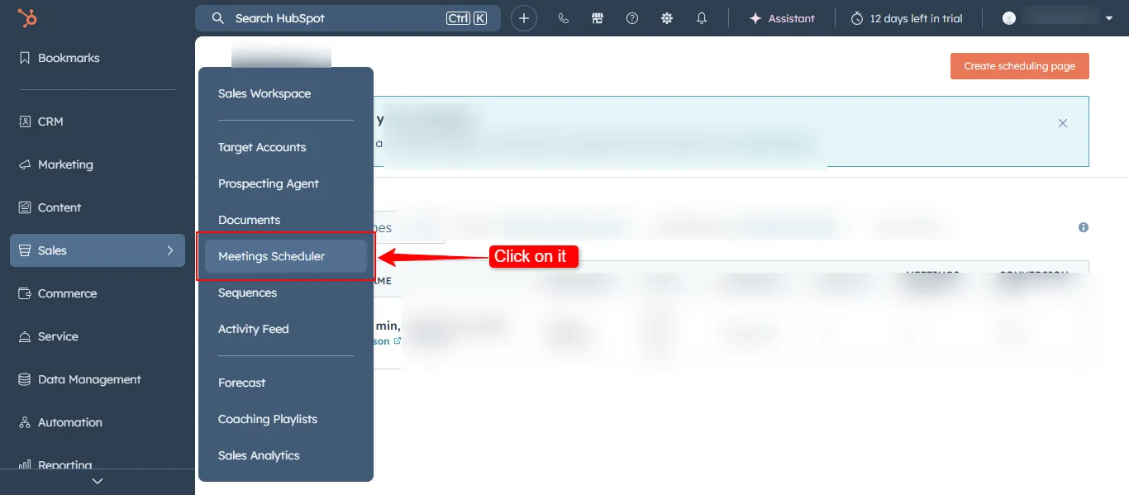The height and width of the screenshot is (495, 1129).
Task: Open the settings gear icon
Action: (x=667, y=18)
